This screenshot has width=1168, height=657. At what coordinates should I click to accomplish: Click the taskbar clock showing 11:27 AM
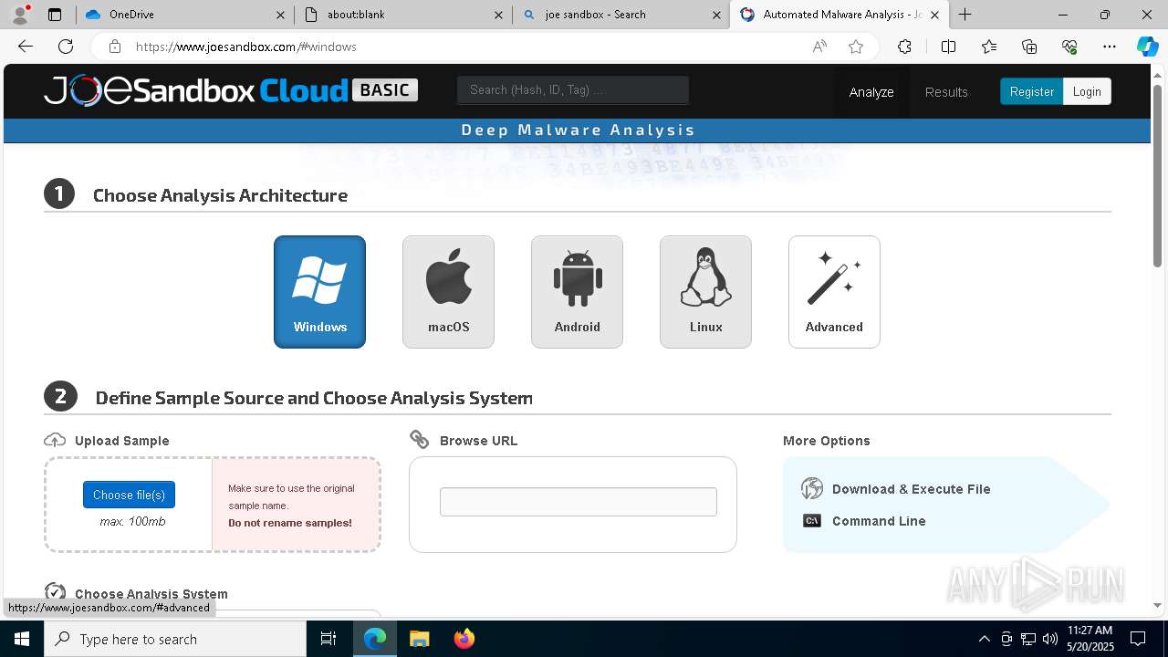pos(1090,639)
